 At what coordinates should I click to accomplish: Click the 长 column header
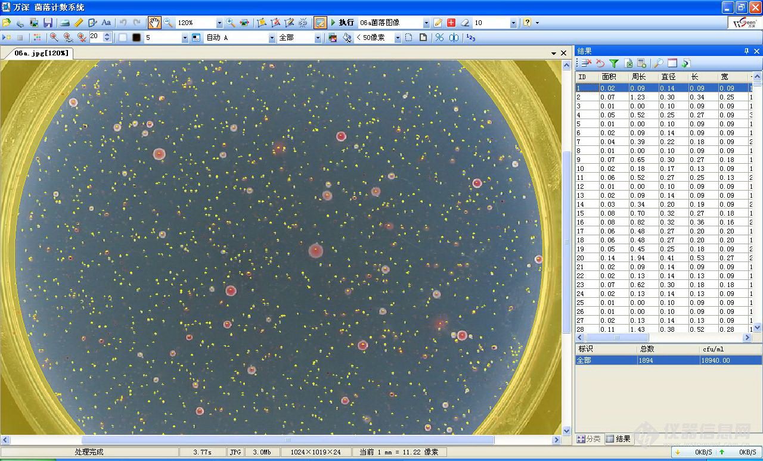tap(703, 77)
